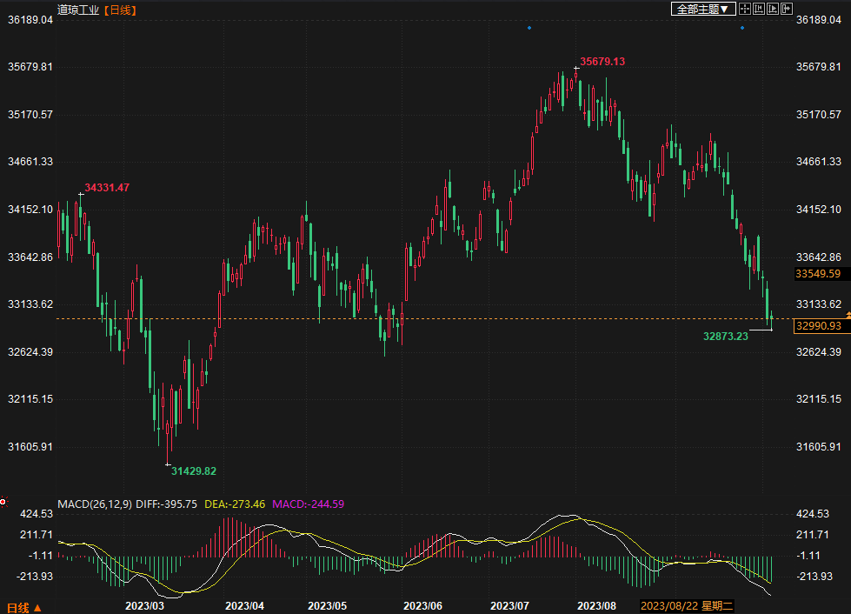This screenshot has width=851, height=614.
Task: Click the second blue event dot near right axis
Action: point(741,28)
